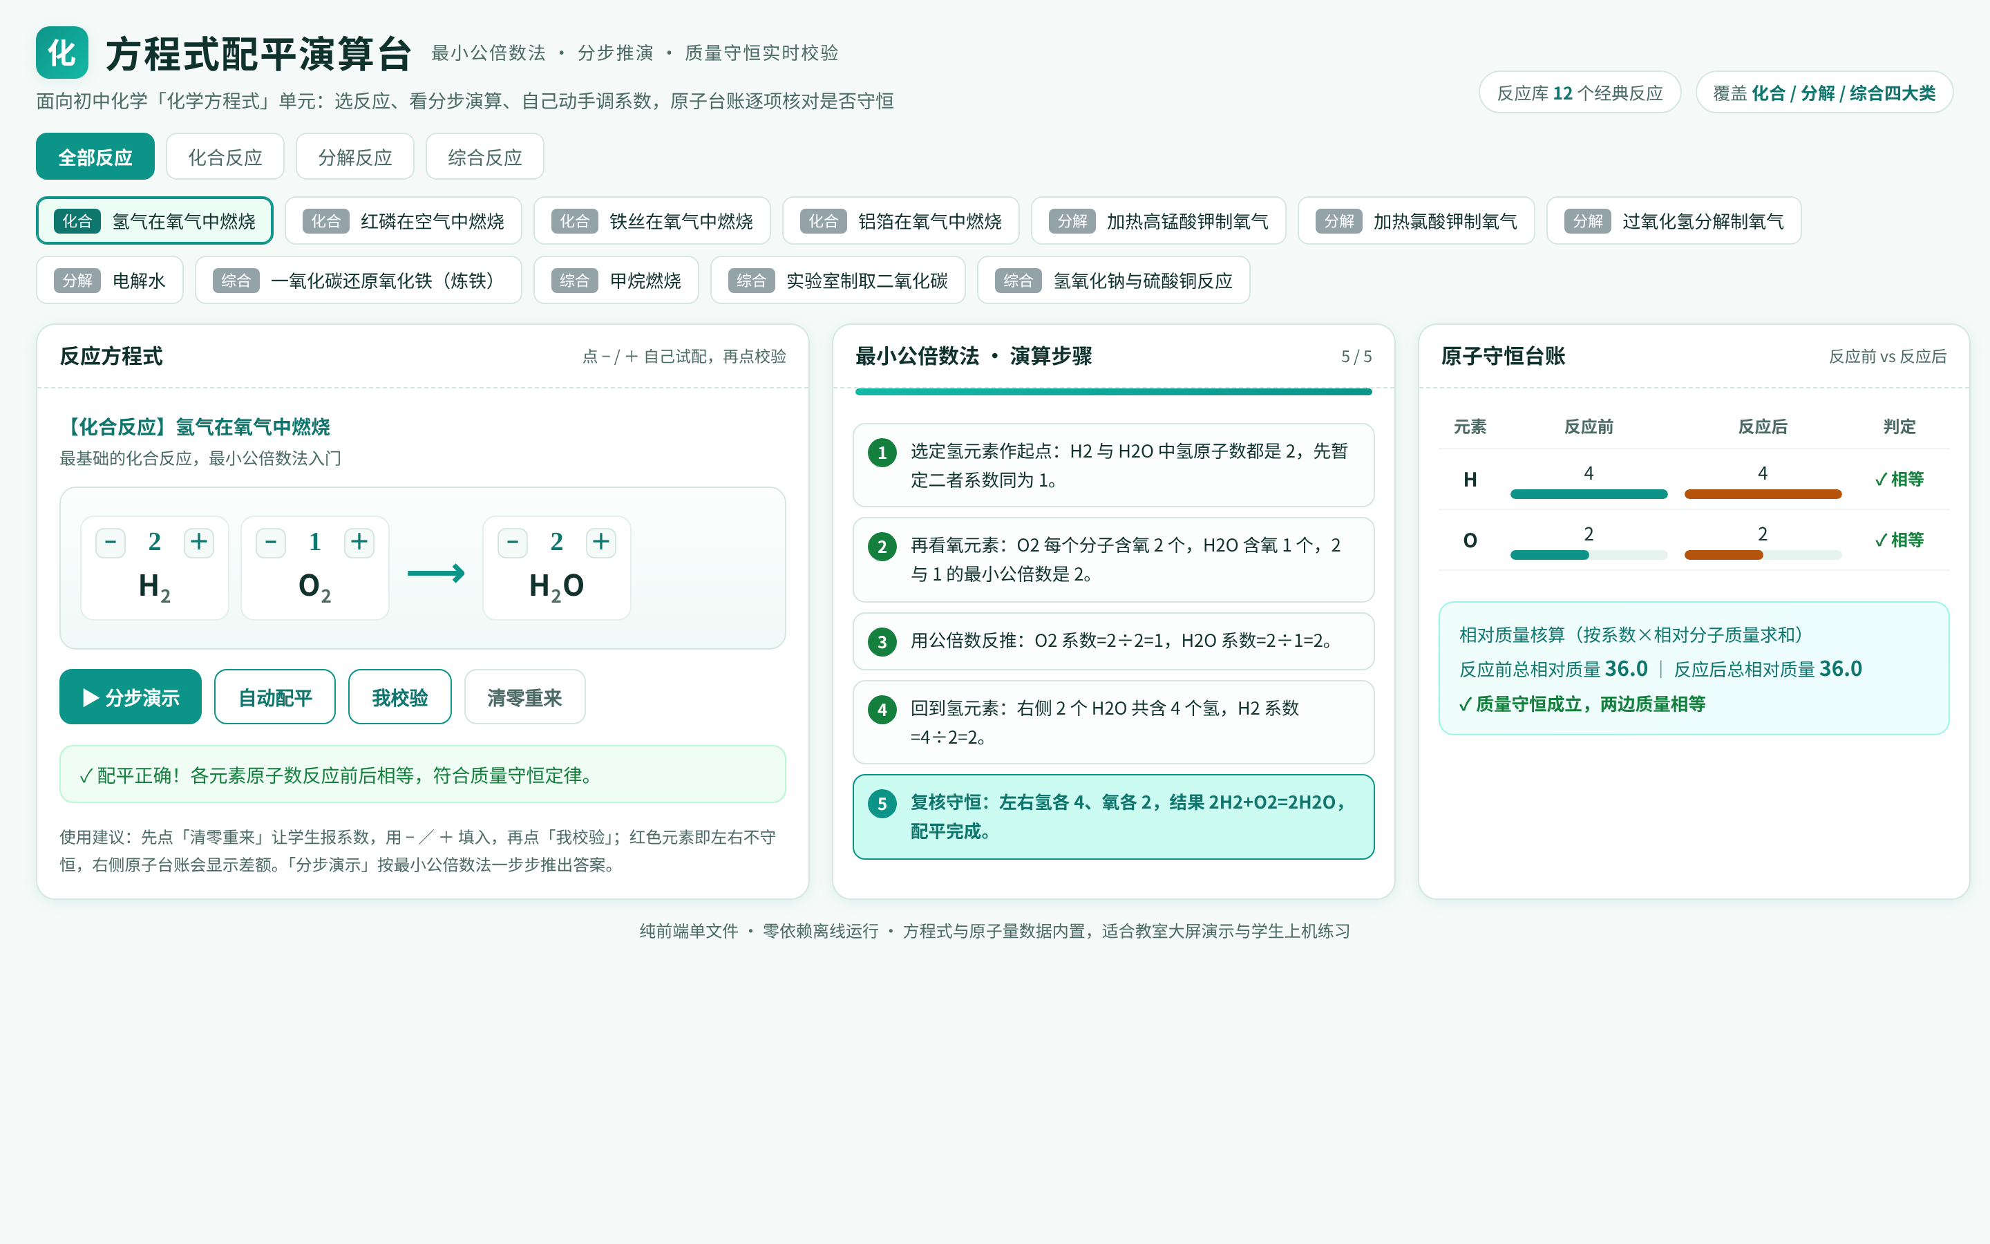
Task: Click the 我校验 check button
Action: click(399, 697)
